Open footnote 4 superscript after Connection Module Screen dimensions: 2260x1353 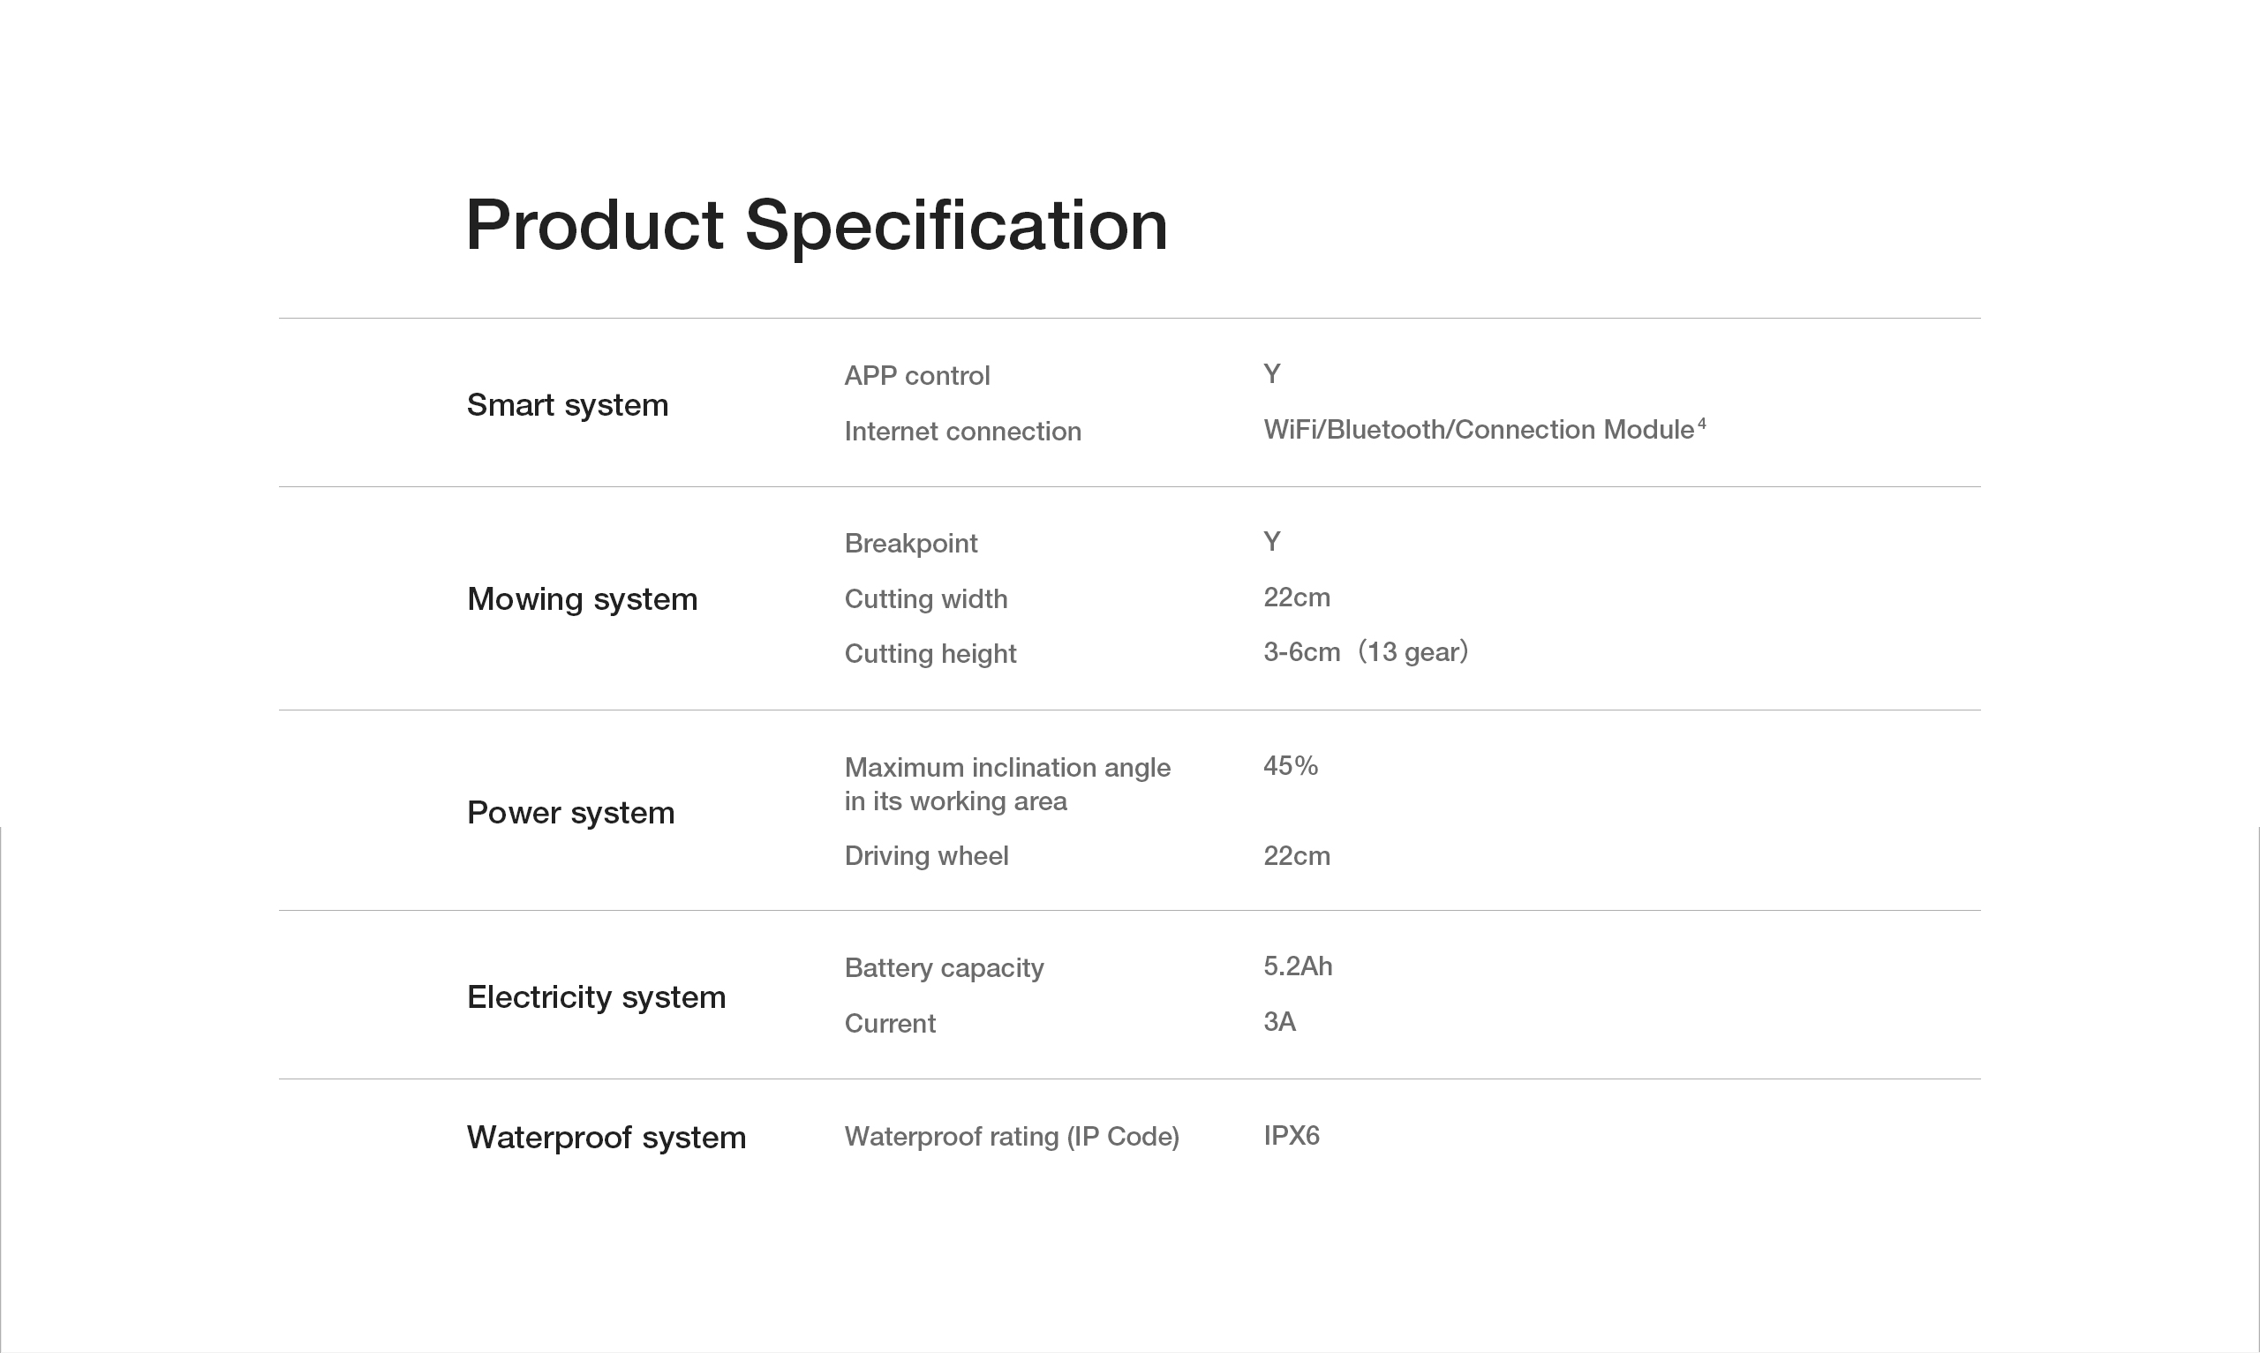tap(1701, 423)
